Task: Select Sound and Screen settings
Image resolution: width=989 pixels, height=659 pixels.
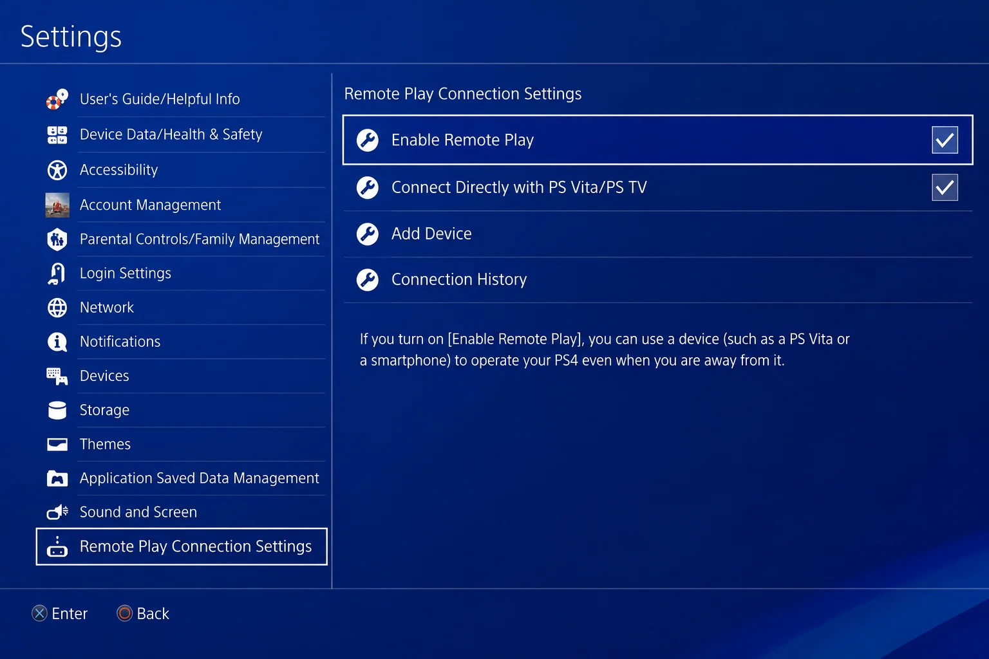Action: [x=182, y=512]
